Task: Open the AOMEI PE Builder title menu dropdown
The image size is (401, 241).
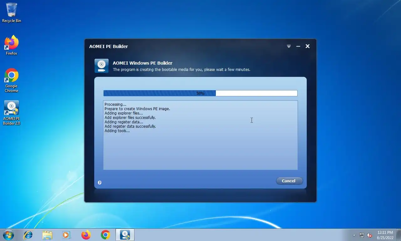Action: 289,46
